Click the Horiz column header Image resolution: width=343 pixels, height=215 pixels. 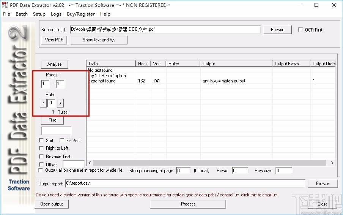click(143, 64)
